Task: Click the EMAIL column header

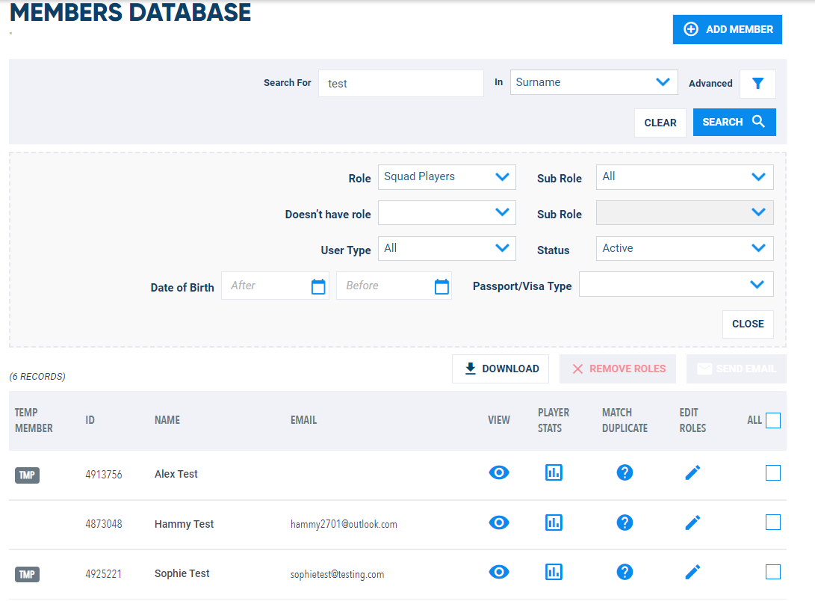Action: click(x=303, y=420)
